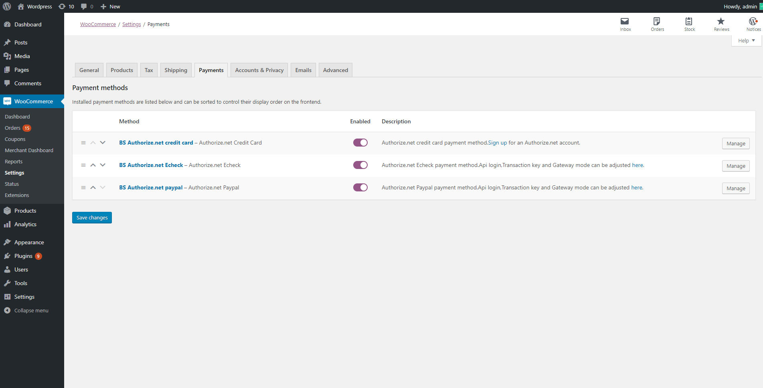Click the Tools wrench icon
Viewport: 763px width, 388px height.
click(7, 283)
